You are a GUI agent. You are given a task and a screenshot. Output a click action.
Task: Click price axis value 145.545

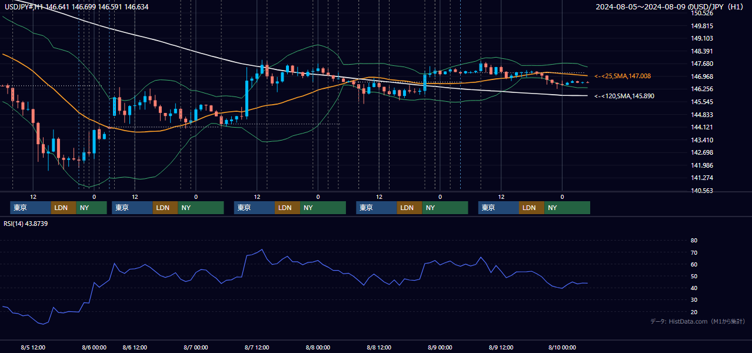click(702, 102)
